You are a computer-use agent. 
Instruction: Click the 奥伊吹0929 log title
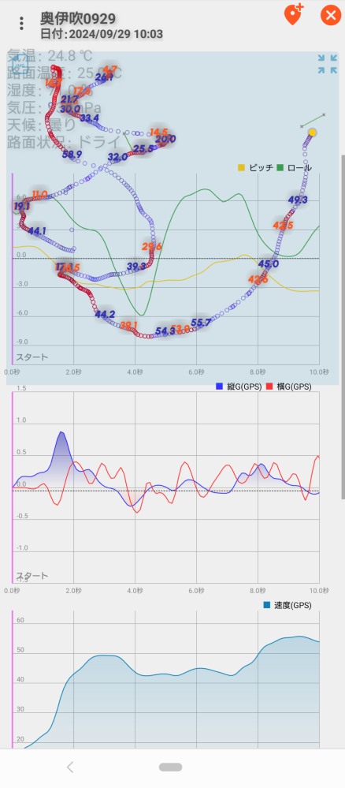[78, 19]
